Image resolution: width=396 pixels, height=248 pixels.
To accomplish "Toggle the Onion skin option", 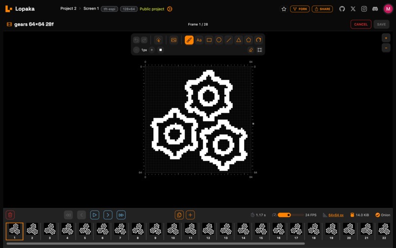I will click(x=383, y=215).
